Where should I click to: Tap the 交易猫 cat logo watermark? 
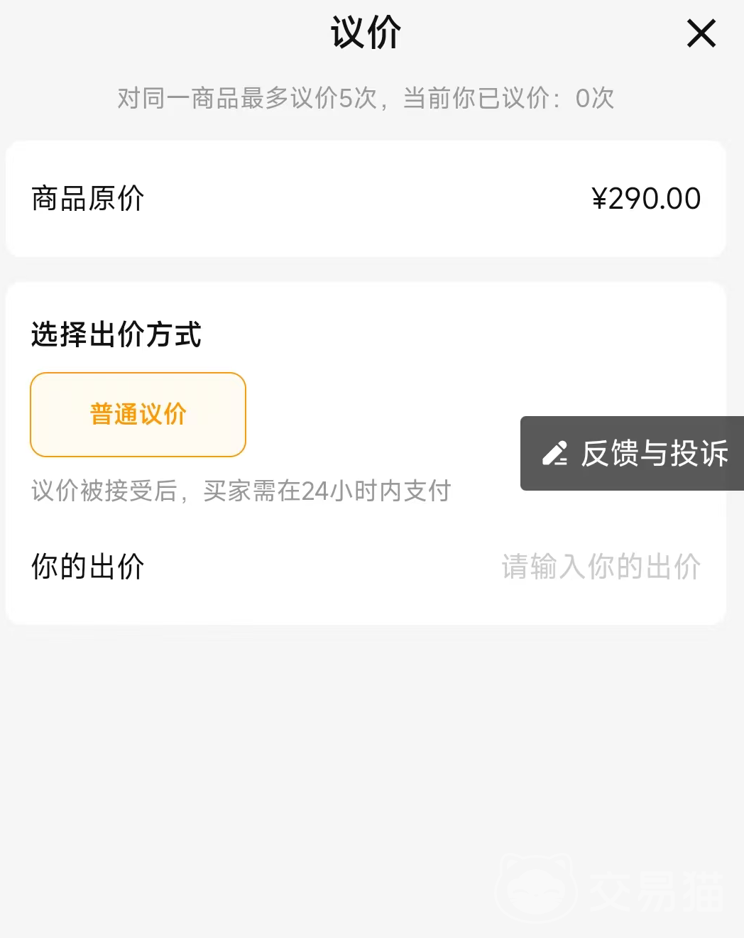pyautogui.click(x=536, y=888)
